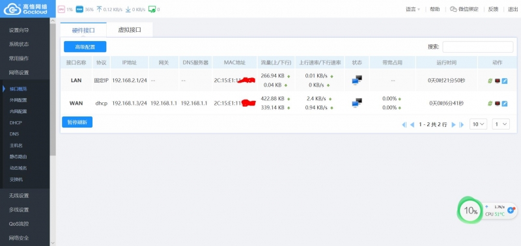This screenshot has height=246, width=521.
Task: Open the 外网配置 sidebar item
Action: click(x=18, y=100)
